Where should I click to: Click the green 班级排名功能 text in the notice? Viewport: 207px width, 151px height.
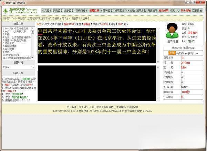pos(20,97)
